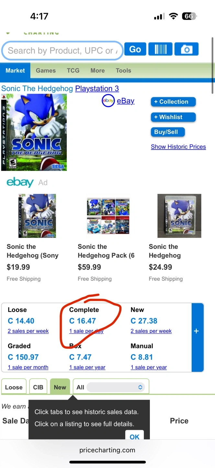Focus the product search field
The image size is (215, 468).
click(62, 51)
